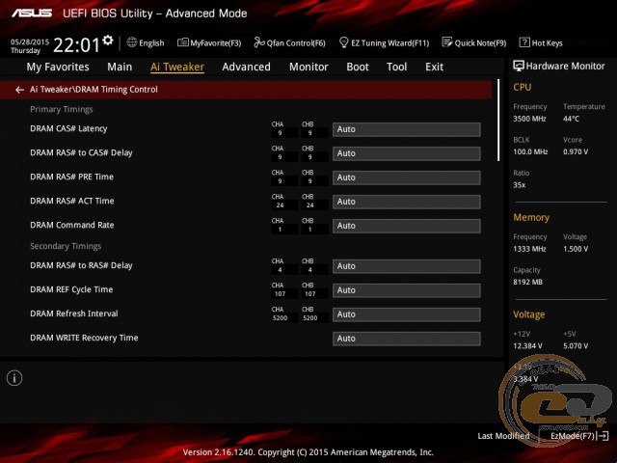
Task: Click CHA value 107 for REF Cycle Time
Action: (280, 293)
